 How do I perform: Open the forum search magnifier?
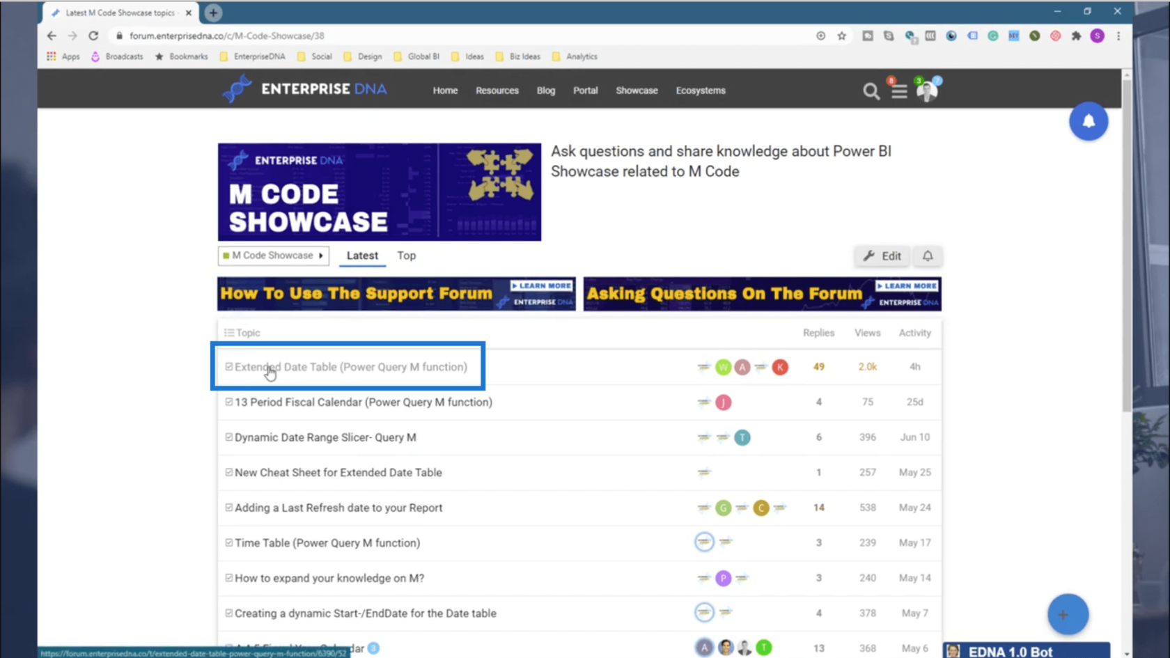871,91
